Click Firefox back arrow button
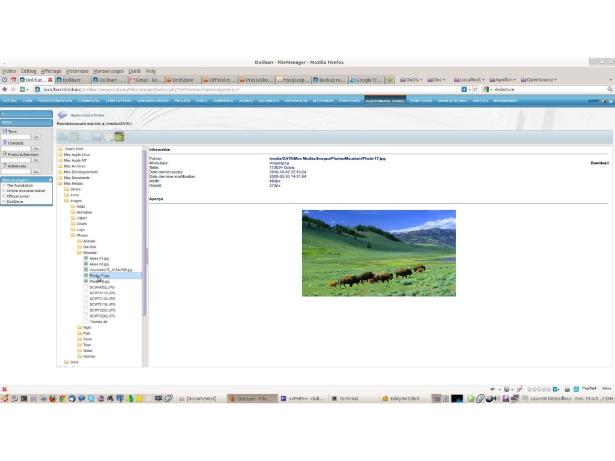Screen dimensions: 615x461 click(x=5, y=89)
